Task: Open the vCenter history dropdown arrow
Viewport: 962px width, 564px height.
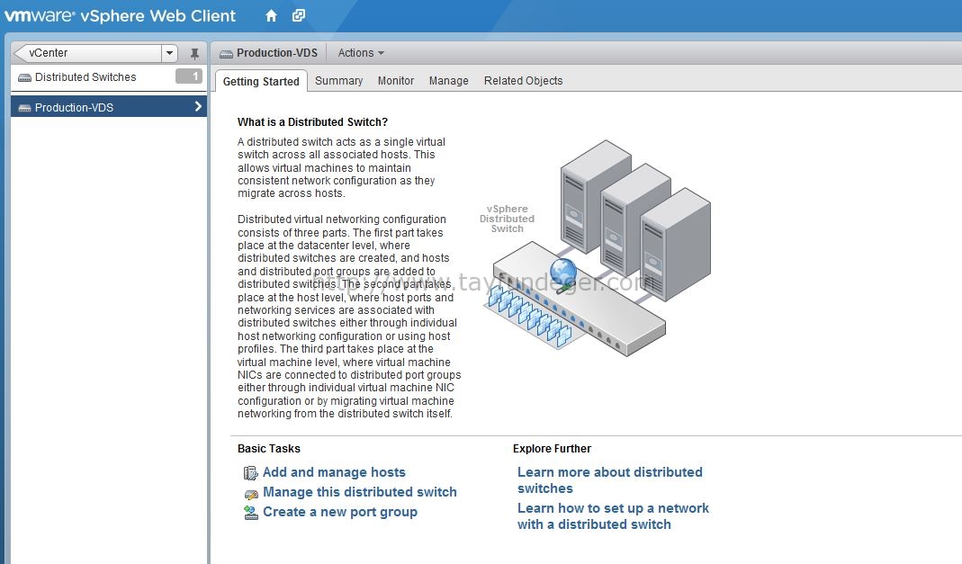Action: tap(169, 53)
